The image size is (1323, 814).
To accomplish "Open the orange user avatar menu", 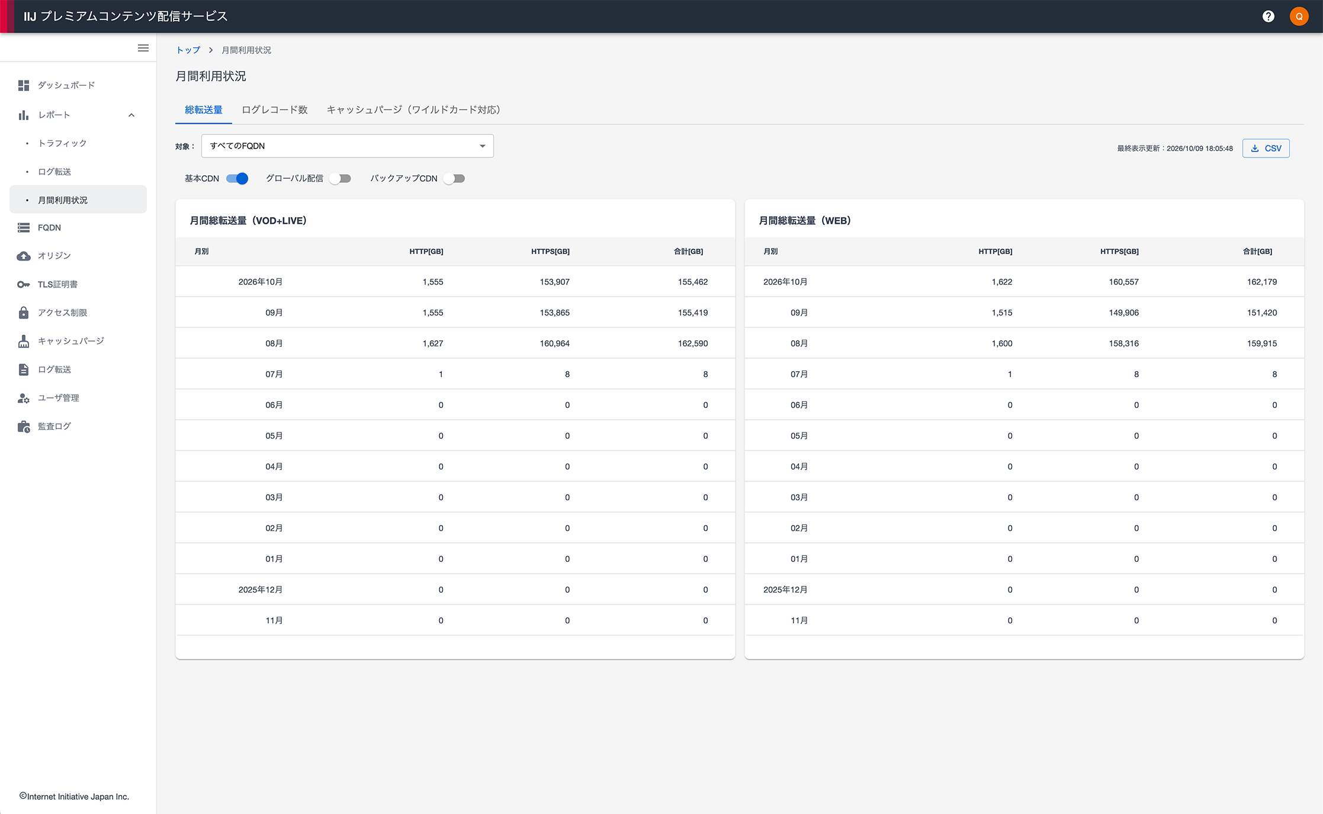I will (x=1299, y=17).
